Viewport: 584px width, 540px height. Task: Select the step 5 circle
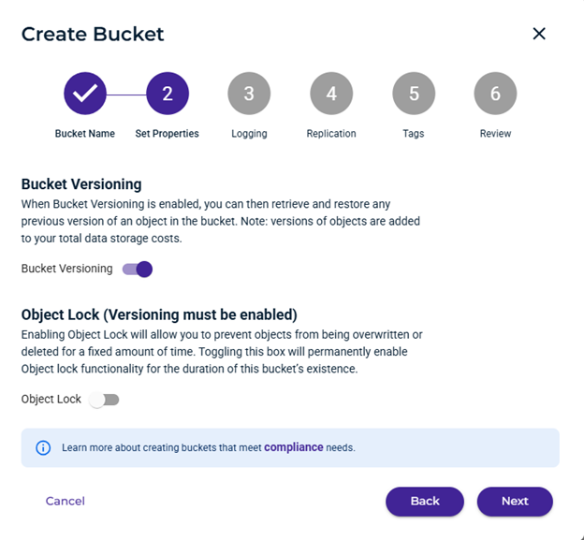pos(414,93)
